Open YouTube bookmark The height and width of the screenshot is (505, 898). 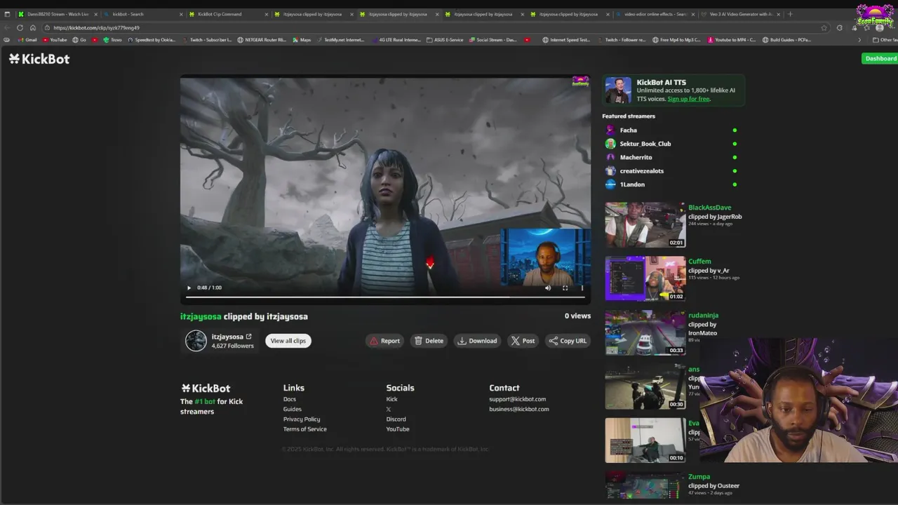click(x=55, y=40)
